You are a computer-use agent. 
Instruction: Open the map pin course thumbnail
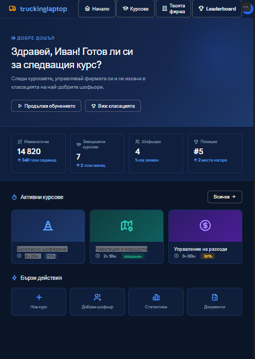tap(127, 226)
